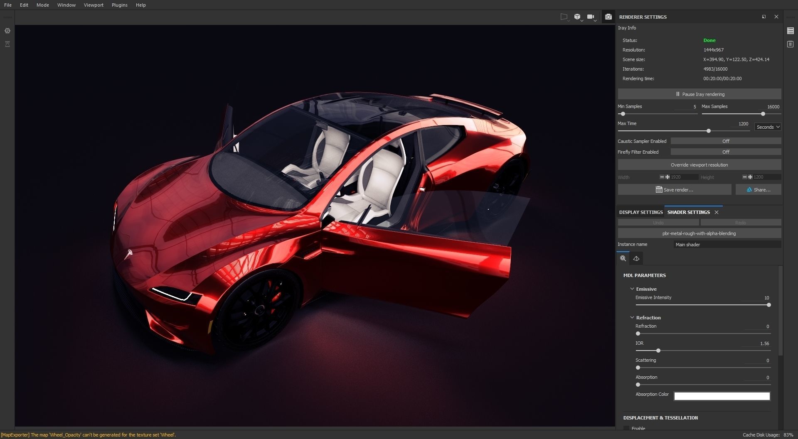
Task: Click the Share button
Action: 759,190
